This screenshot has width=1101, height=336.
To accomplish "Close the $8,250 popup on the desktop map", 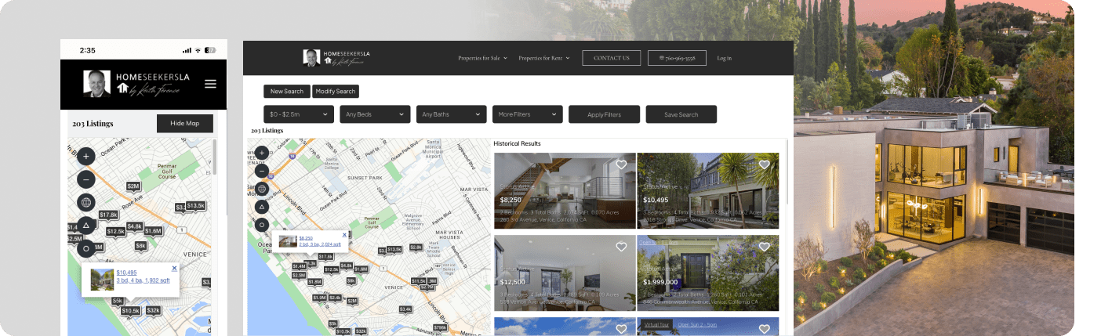I will point(343,233).
